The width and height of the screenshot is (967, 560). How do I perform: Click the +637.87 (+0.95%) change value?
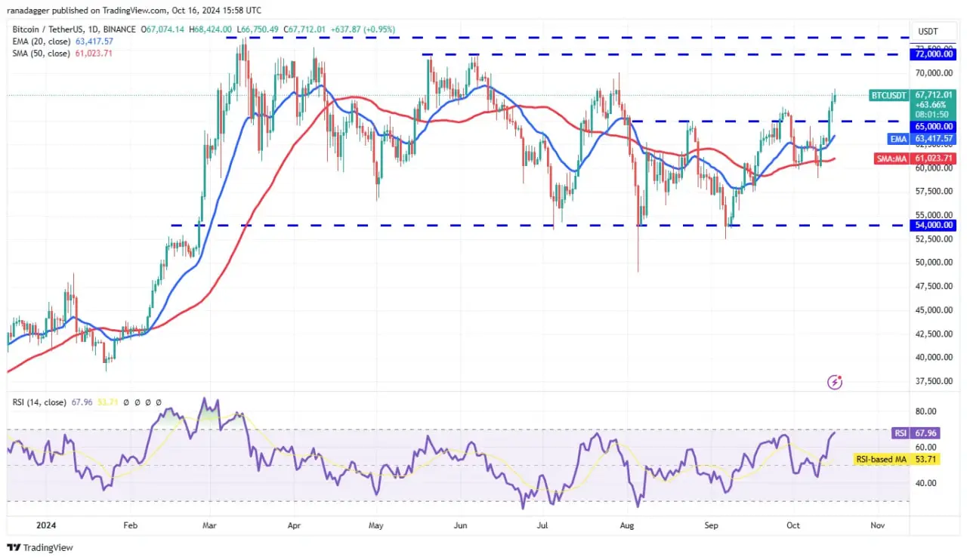click(x=363, y=29)
